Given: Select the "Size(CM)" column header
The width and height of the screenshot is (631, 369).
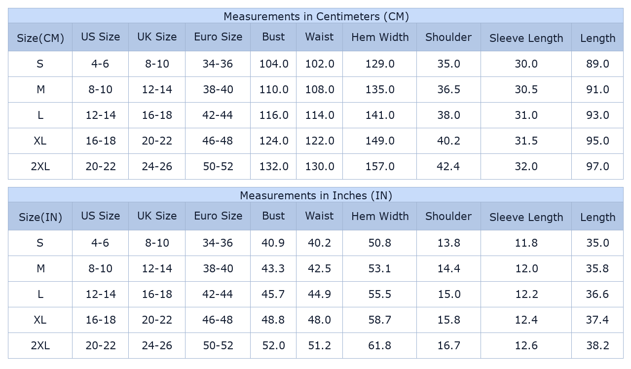Looking at the screenshot, I should click(40, 38).
